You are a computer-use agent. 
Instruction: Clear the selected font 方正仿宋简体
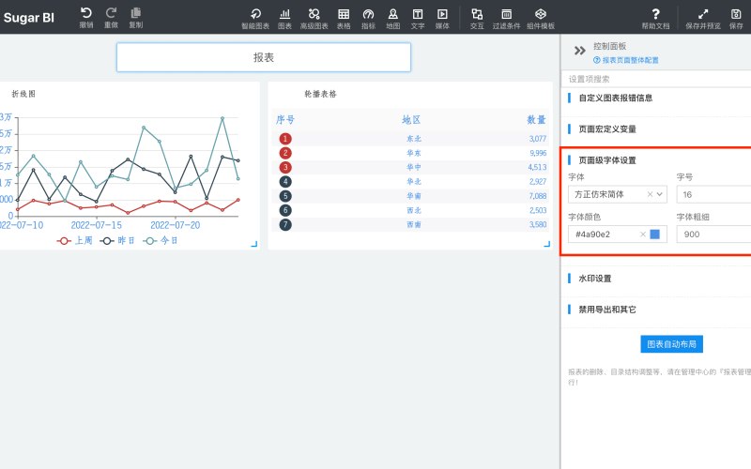[x=650, y=194]
